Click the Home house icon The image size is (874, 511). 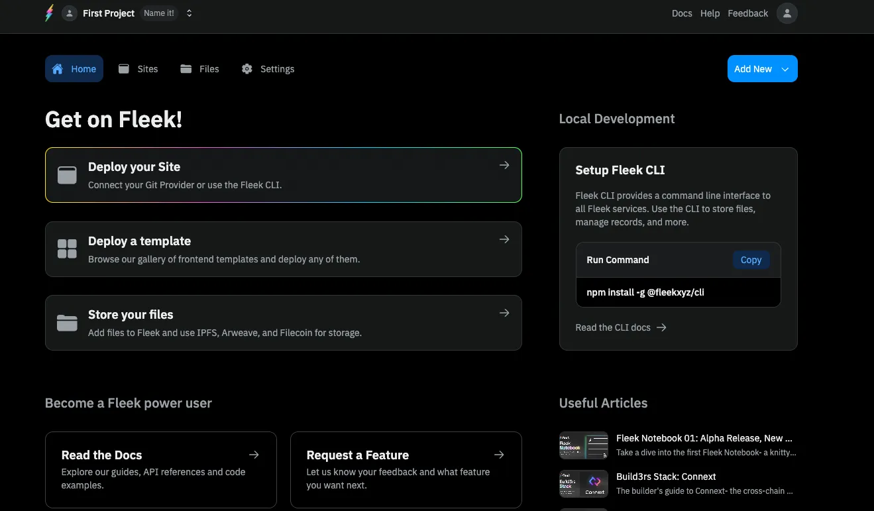[58, 69]
